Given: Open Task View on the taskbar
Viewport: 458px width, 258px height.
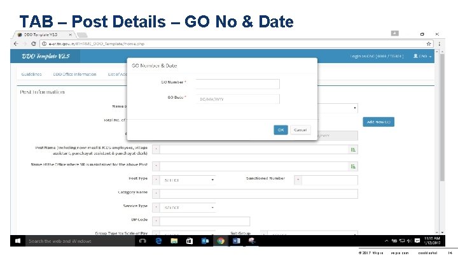Looking at the screenshot, I should coord(142,241).
